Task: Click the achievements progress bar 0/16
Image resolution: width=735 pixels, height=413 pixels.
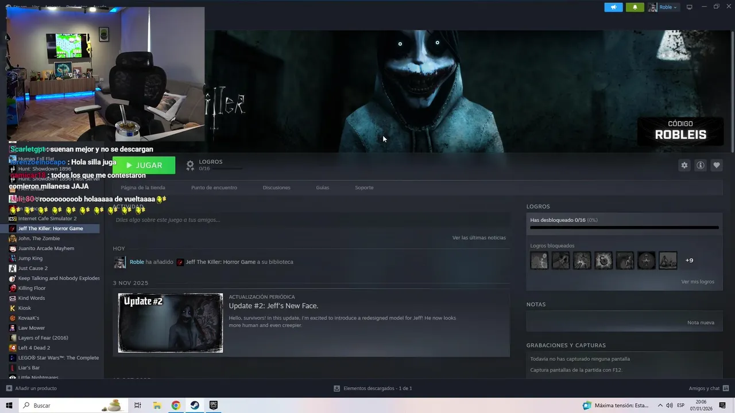Action: point(624,227)
